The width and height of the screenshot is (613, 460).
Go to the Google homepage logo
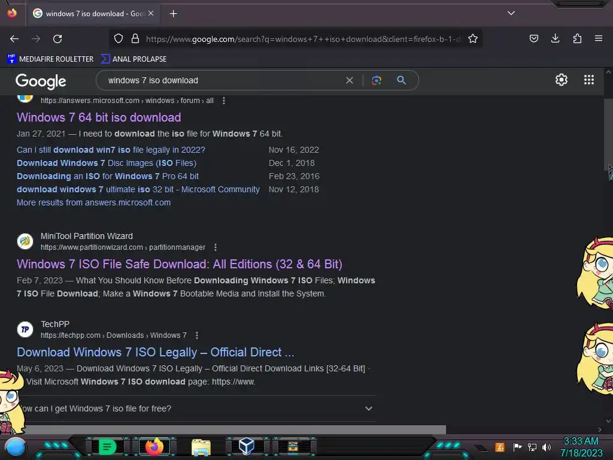point(41,81)
